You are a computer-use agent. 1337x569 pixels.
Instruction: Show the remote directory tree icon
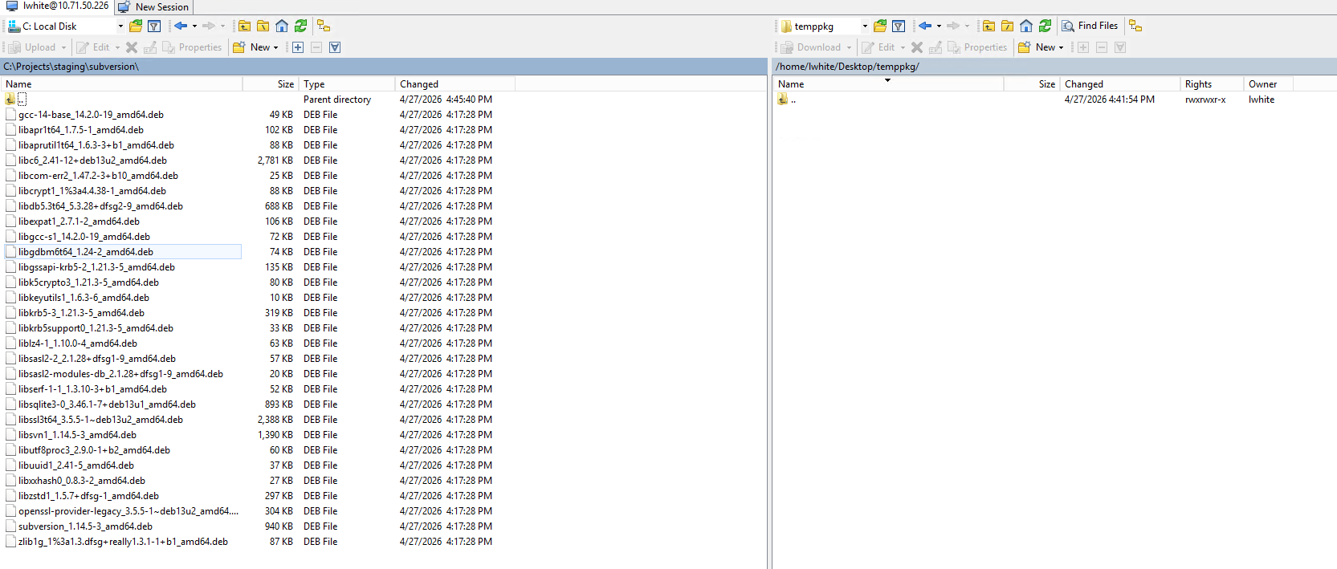click(x=1135, y=26)
